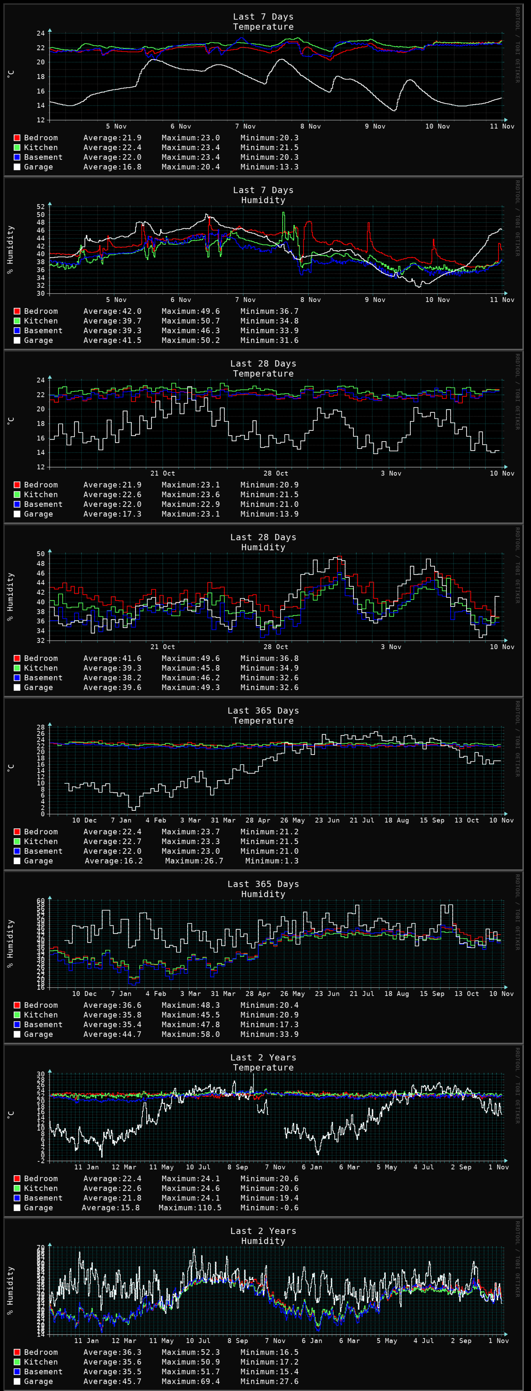Click blue Basement swatch under Last 7 Days Temperature
The height and width of the screenshot is (1391, 531).
[x=17, y=157]
